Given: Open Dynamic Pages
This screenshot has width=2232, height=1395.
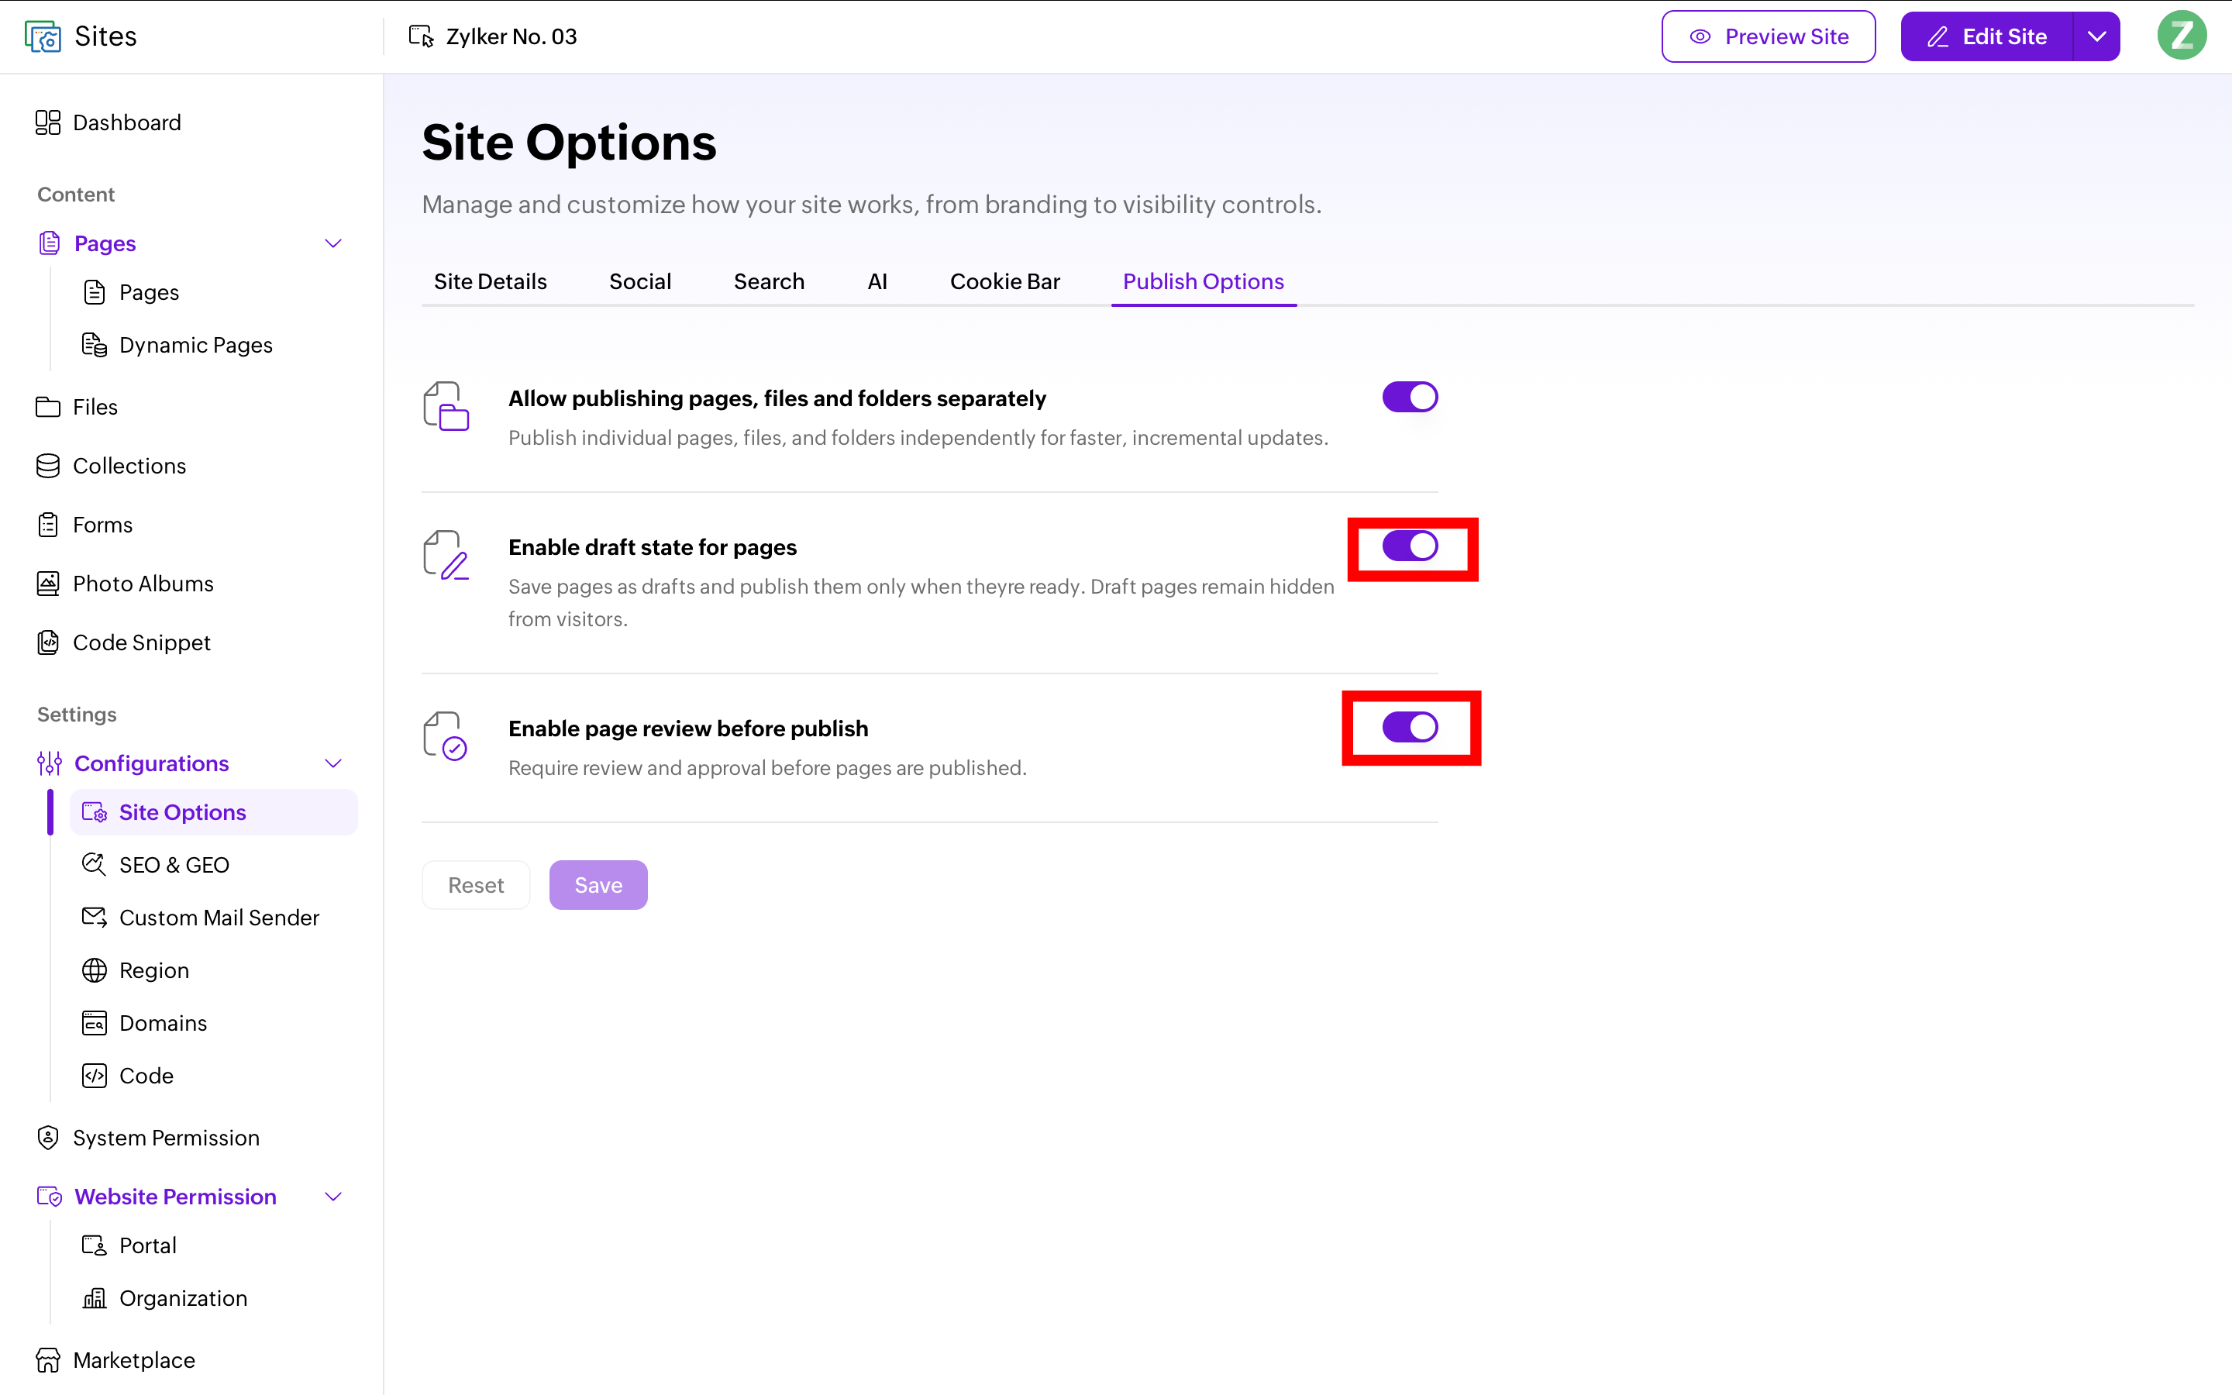Looking at the screenshot, I should (177, 345).
